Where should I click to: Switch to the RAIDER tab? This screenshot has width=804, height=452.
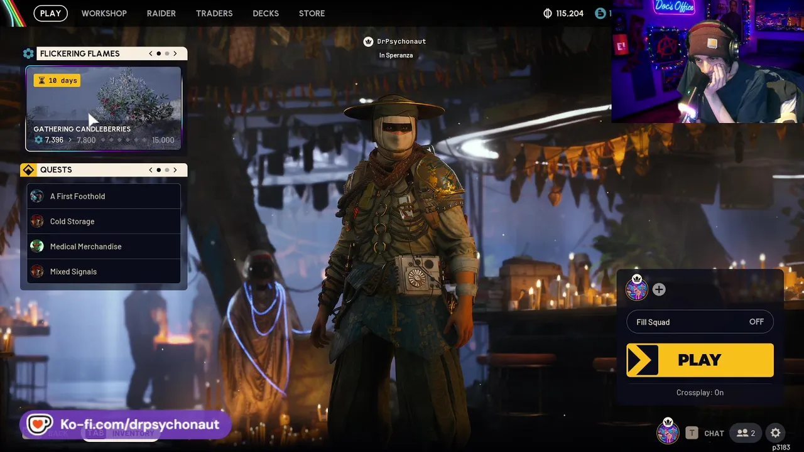tap(161, 13)
